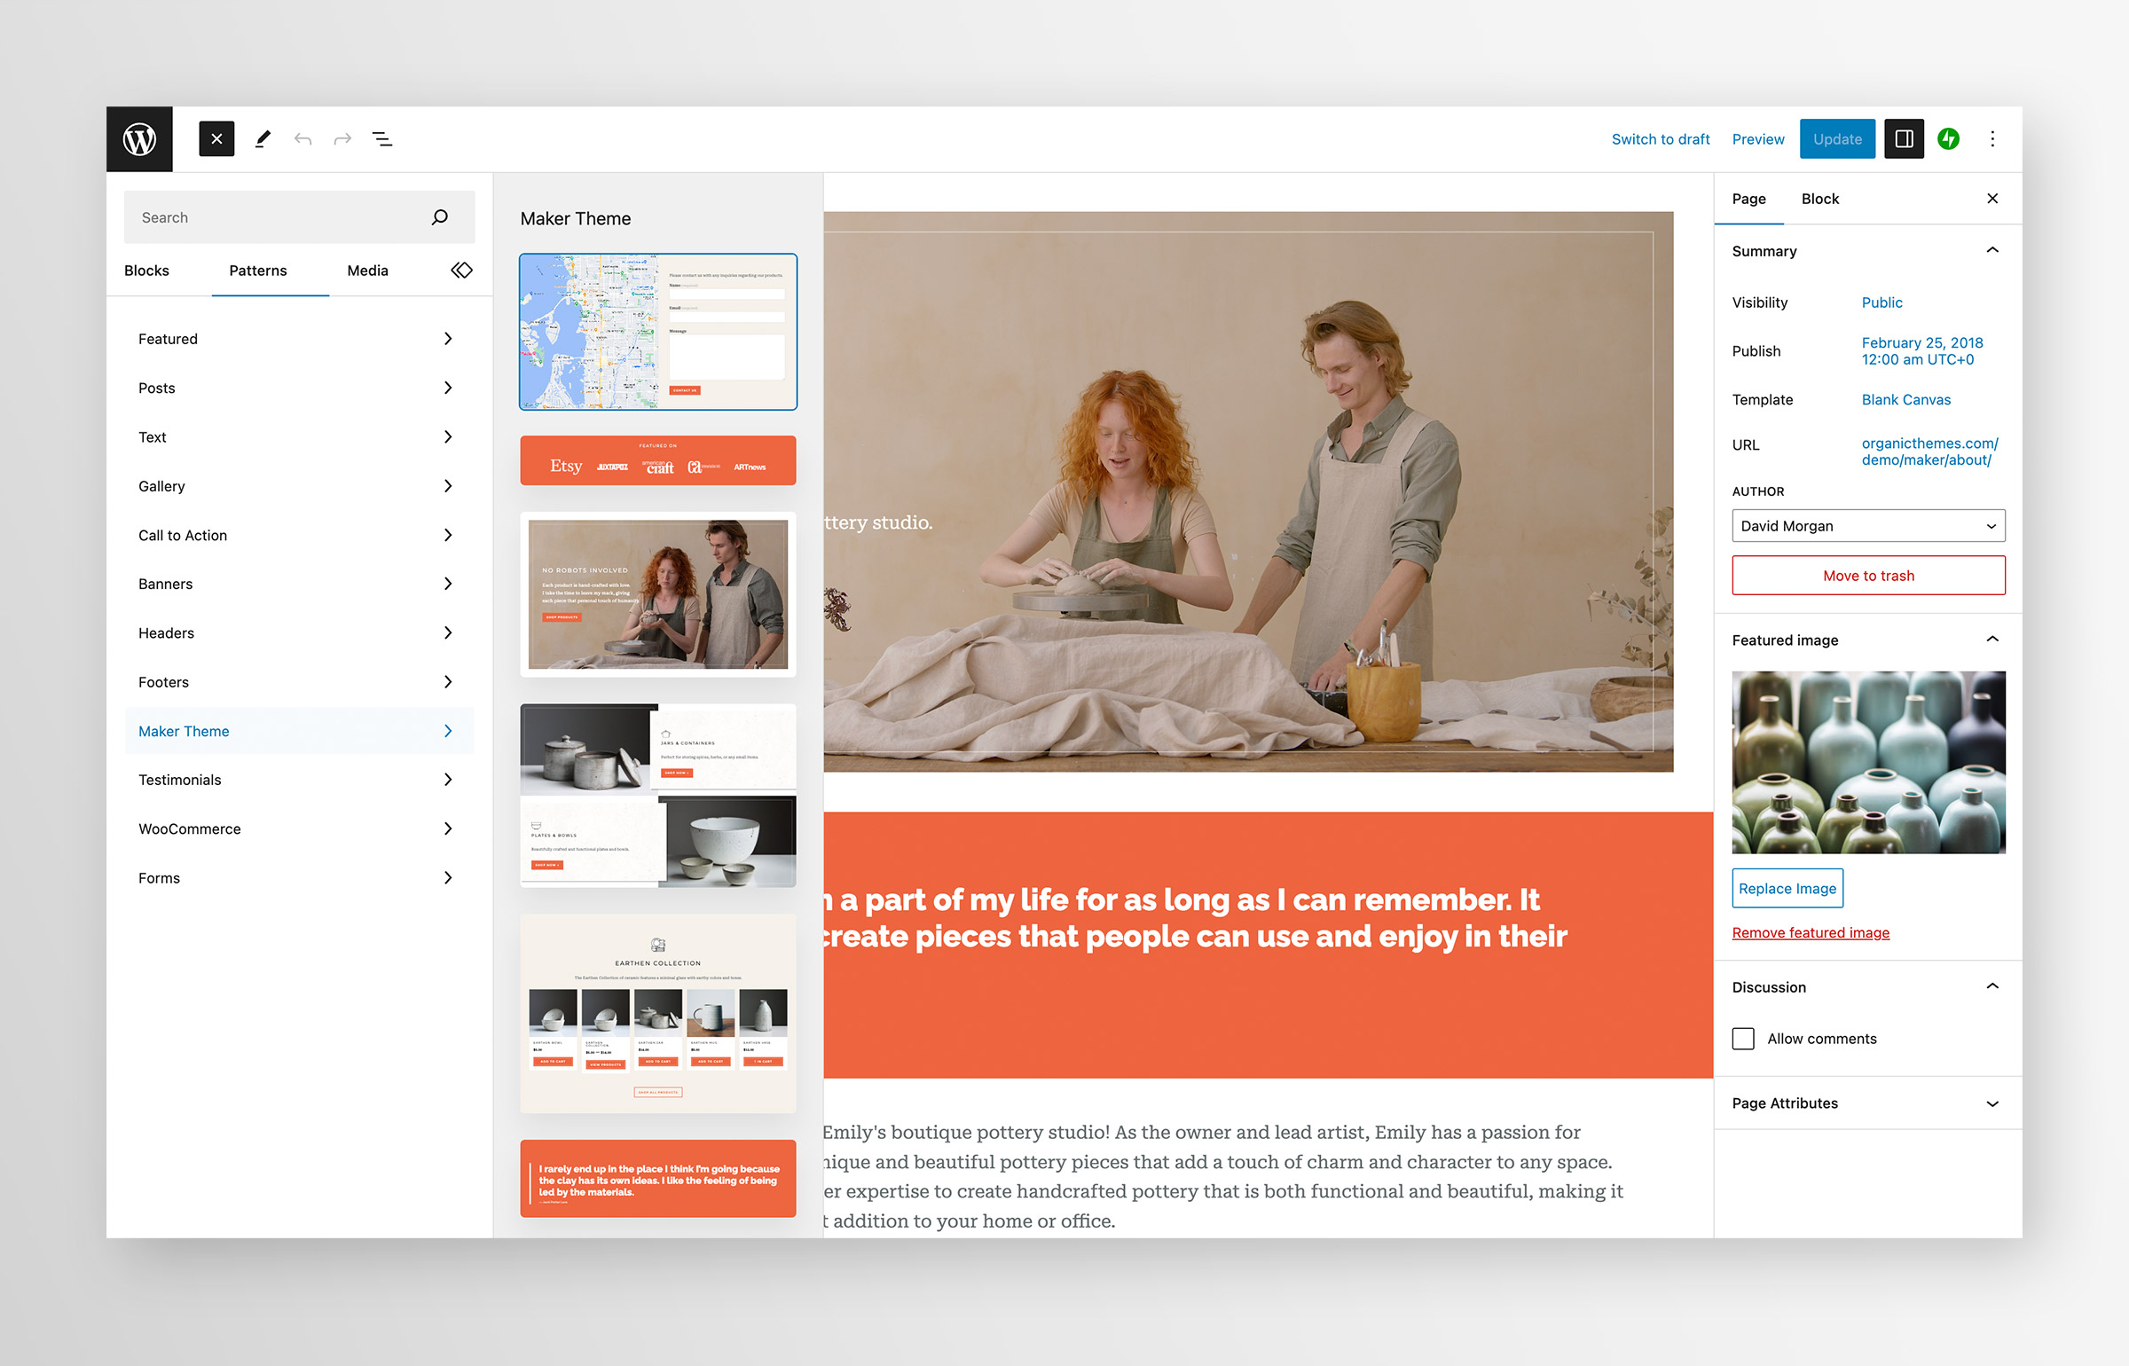Screen dimensions: 2129x1366
Task: Insert the map contact form pattern
Action: [x=658, y=332]
